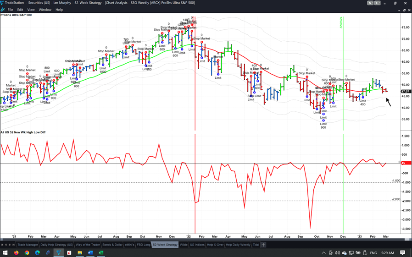Click the S dropdown in title bar

[371, 3]
